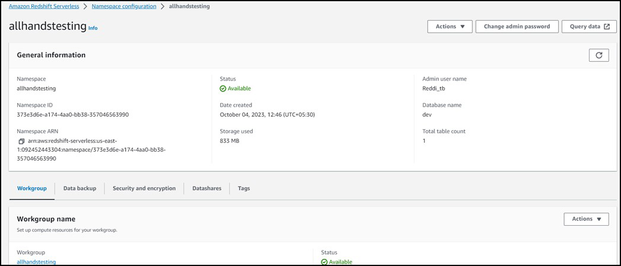This screenshot has width=621, height=266.
Task: Open the top Actions dropdown menu
Action: point(450,27)
